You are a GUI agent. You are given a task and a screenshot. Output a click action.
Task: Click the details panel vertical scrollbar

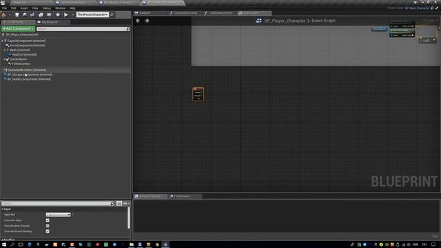click(129, 218)
